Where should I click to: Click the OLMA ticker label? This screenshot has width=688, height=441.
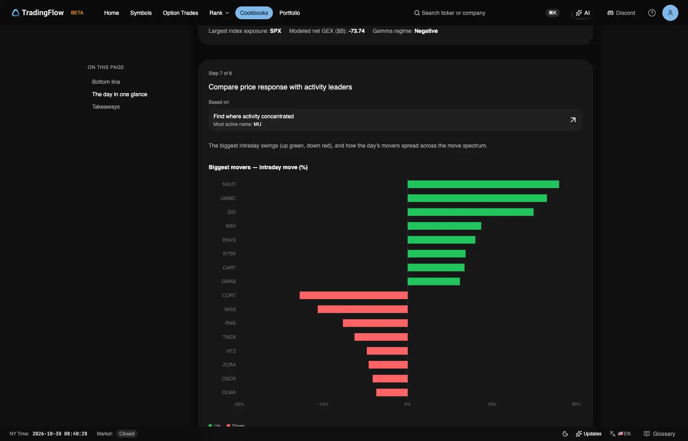(x=229, y=392)
